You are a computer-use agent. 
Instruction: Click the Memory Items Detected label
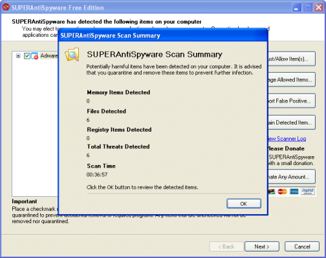click(118, 92)
